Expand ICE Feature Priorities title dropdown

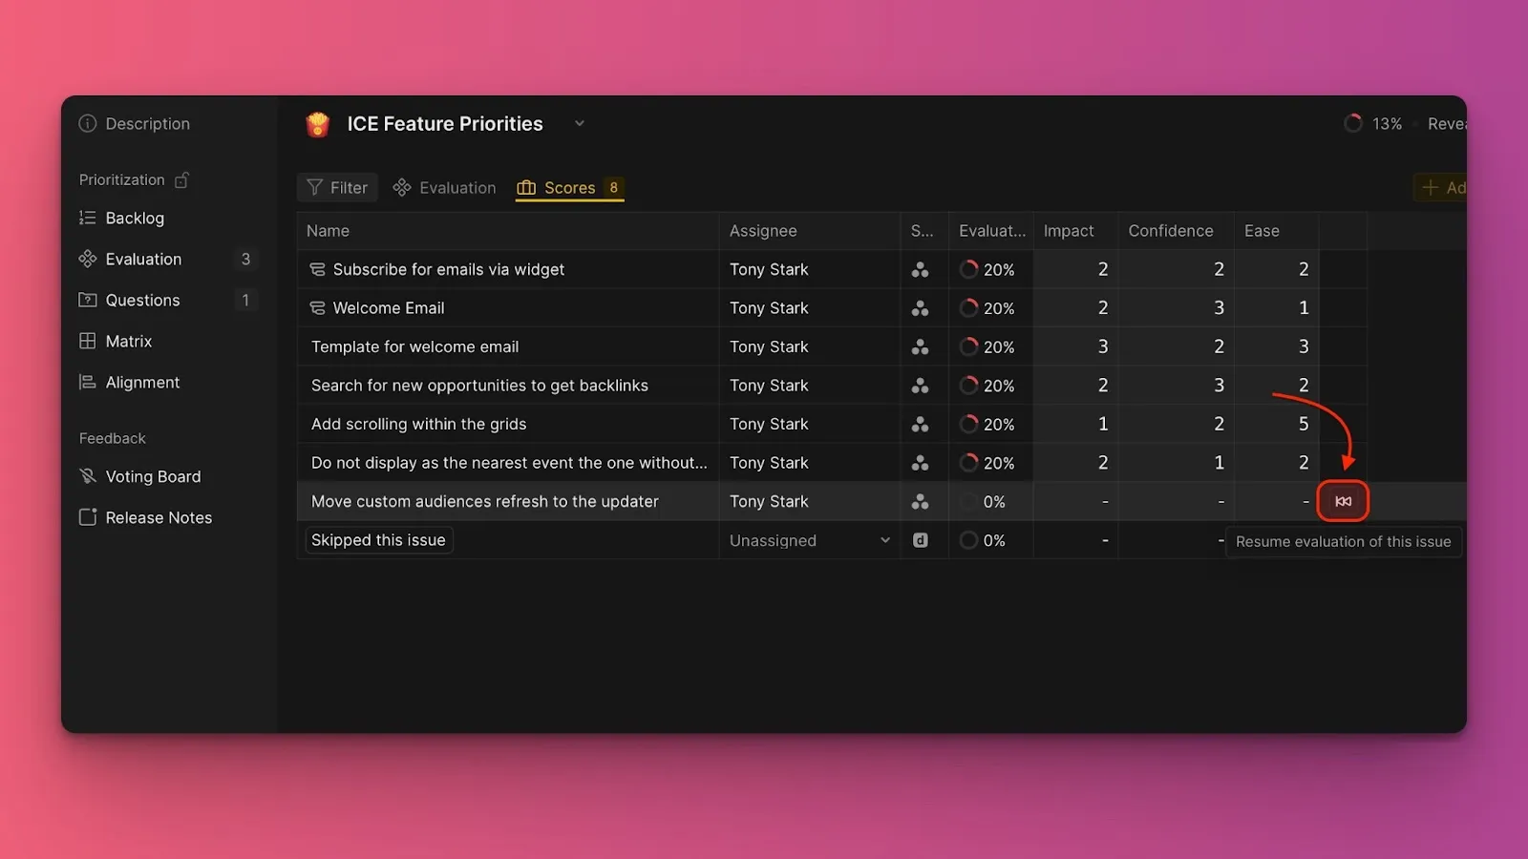(x=579, y=124)
